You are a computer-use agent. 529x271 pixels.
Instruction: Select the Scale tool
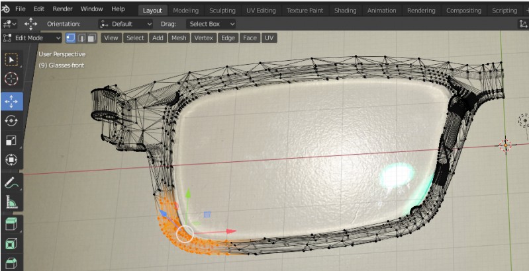tap(13, 140)
